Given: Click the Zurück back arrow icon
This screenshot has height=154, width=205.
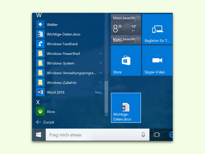Looking at the screenshot, I should click(x=38, y=122).
